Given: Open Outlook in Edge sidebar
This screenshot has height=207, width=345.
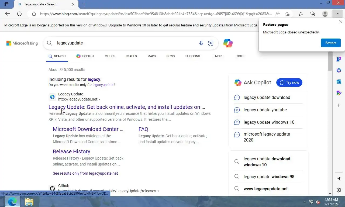Looking at the screenshot, I should [x=339, y=82].
